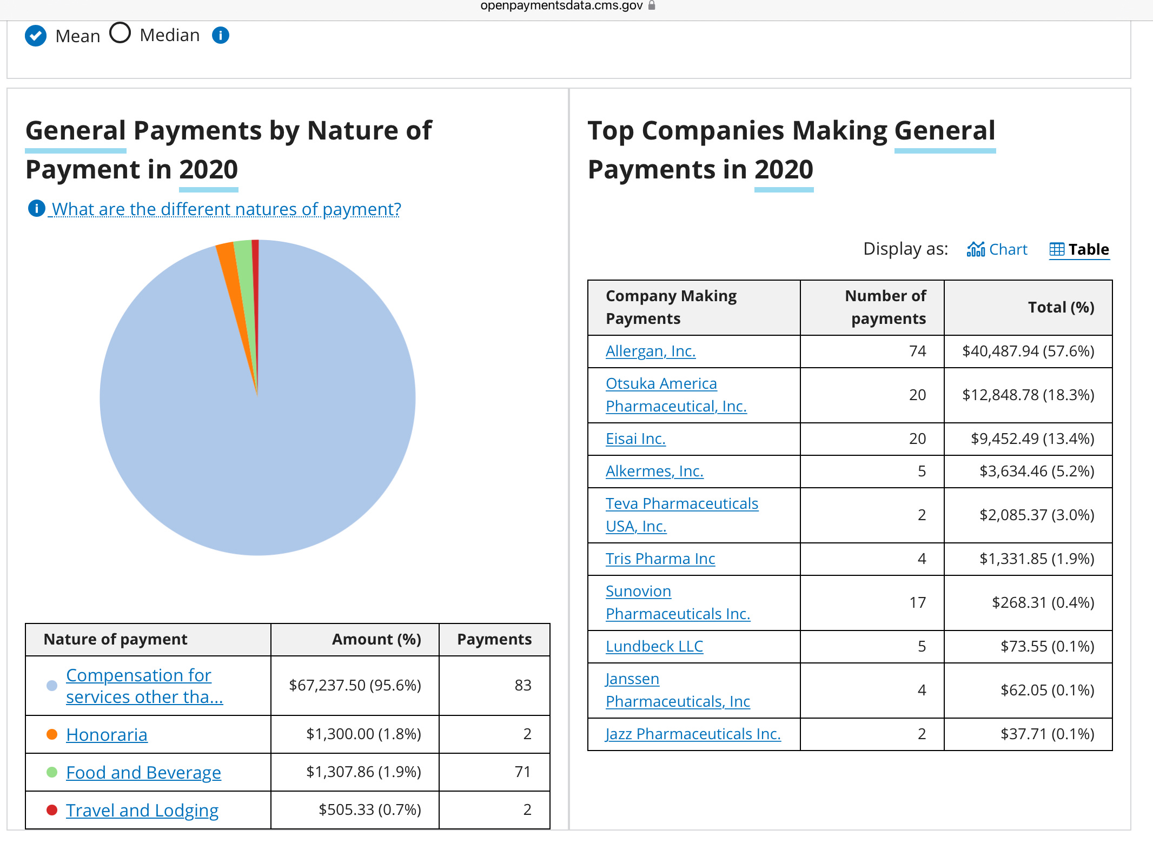The height and width of the screenshot is (843, 1153).
Task: Open Janssen Pharmaceuticals, Inc link
Action: pos(678,690)
